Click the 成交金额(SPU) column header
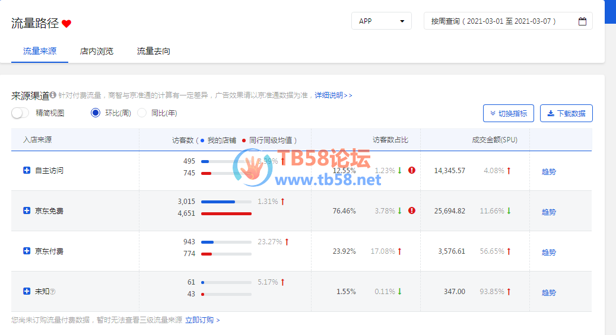The image size is (616, 335). click(x=494, y=140)
